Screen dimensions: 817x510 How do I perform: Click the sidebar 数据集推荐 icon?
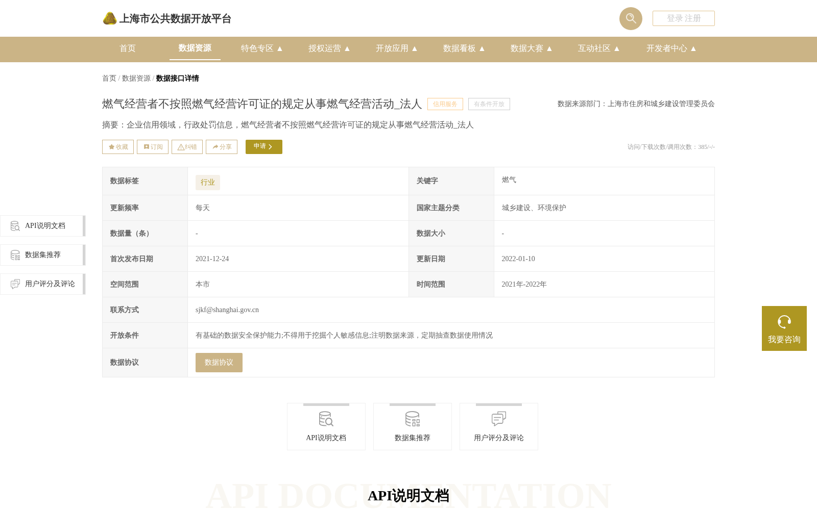(x=15, y=255)
